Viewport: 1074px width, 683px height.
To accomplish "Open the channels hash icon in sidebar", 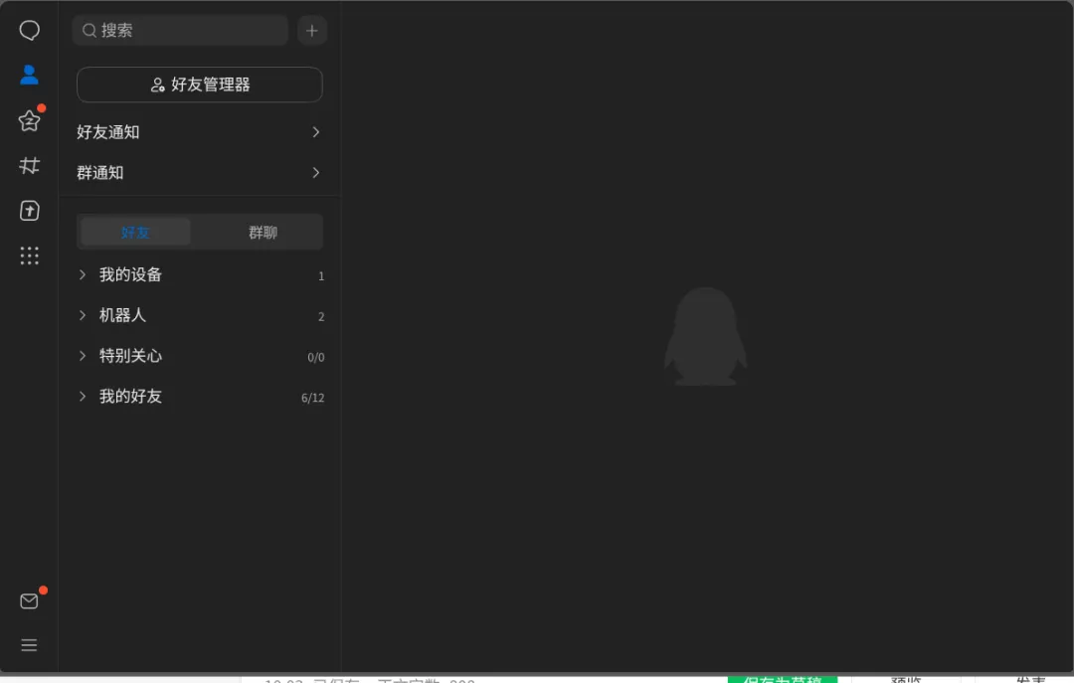I will coord(29,165).
